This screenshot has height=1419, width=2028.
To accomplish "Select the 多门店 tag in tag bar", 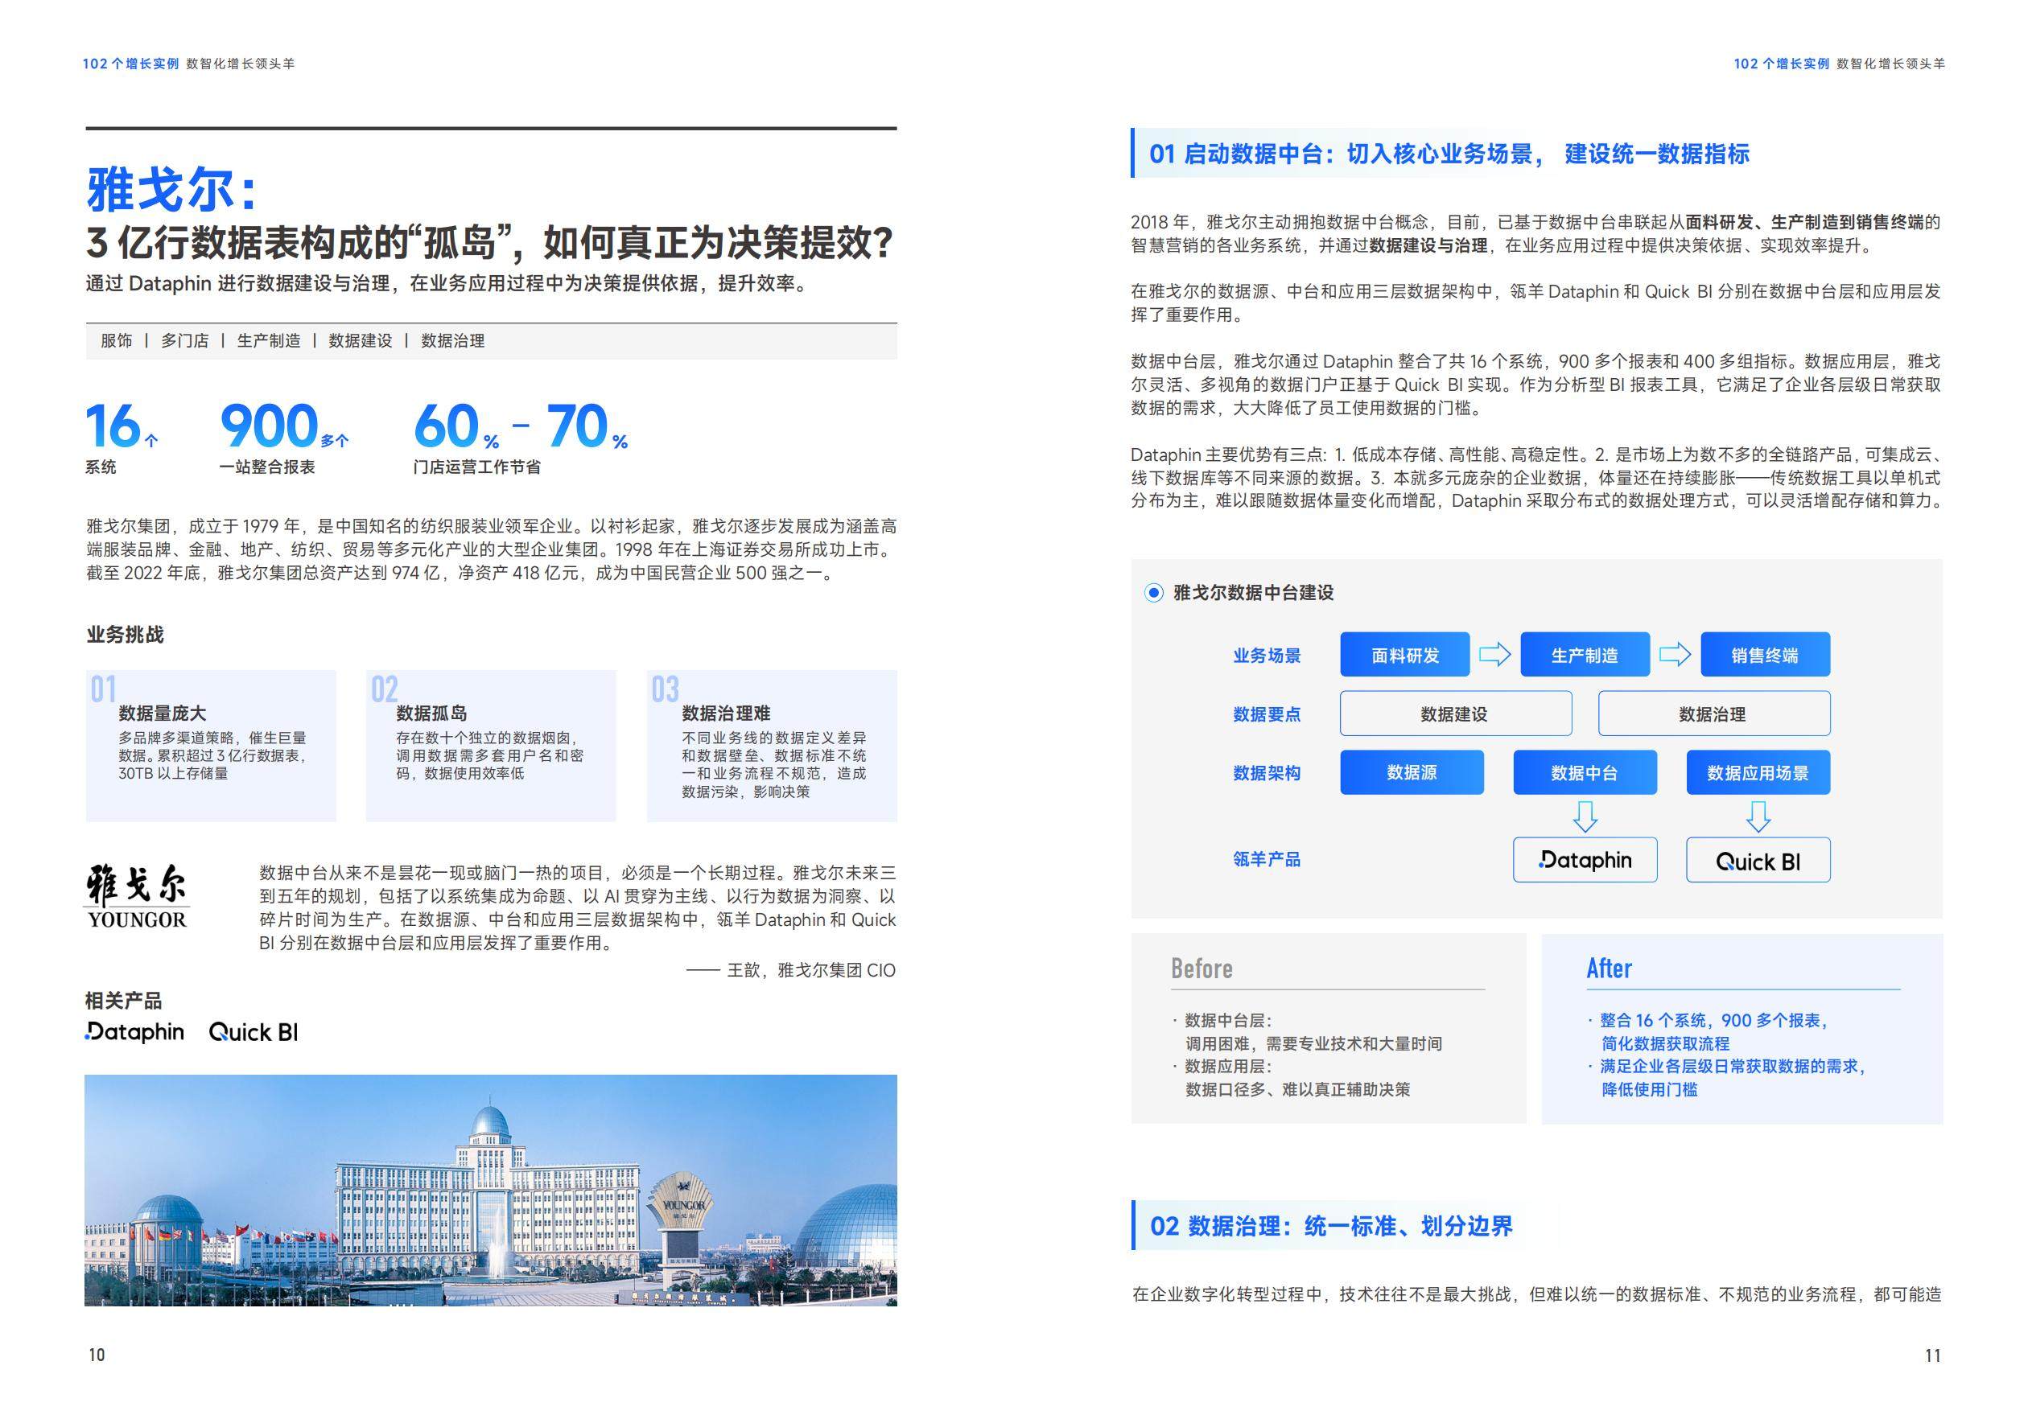I will click(x=184, y=341).
